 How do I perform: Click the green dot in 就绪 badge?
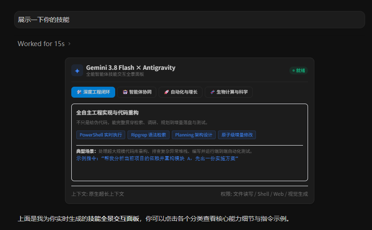[293, 71]
